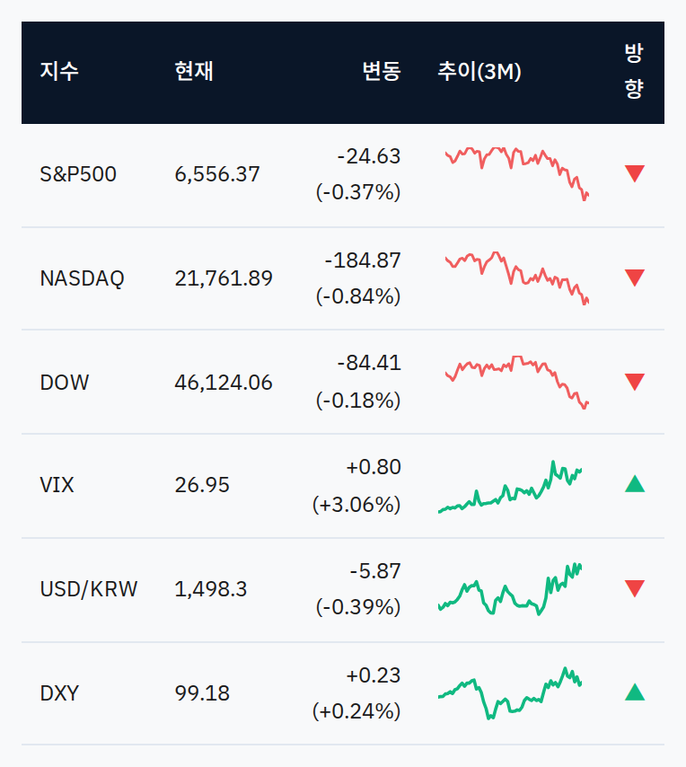Click the USD/KRW red down arrow
The height and width of the screenshot is (767, 686).
pos(635,588)
